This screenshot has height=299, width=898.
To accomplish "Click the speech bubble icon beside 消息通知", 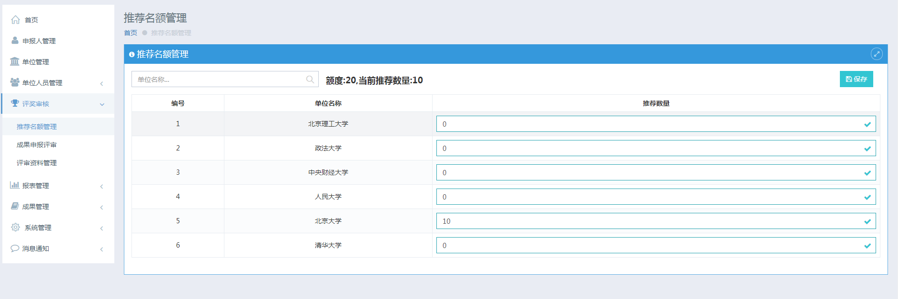I will 15,248.
